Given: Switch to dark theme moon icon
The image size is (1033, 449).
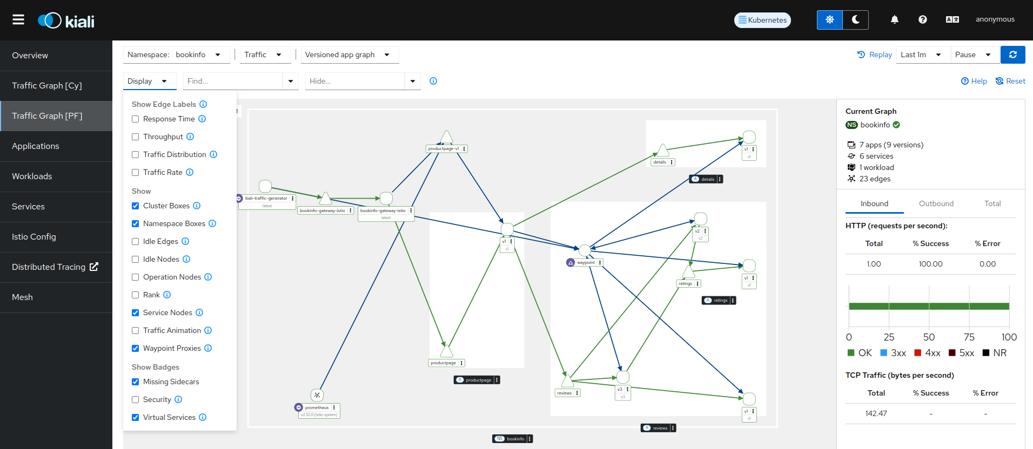Looking at the screenshot, I should [855, 20].
